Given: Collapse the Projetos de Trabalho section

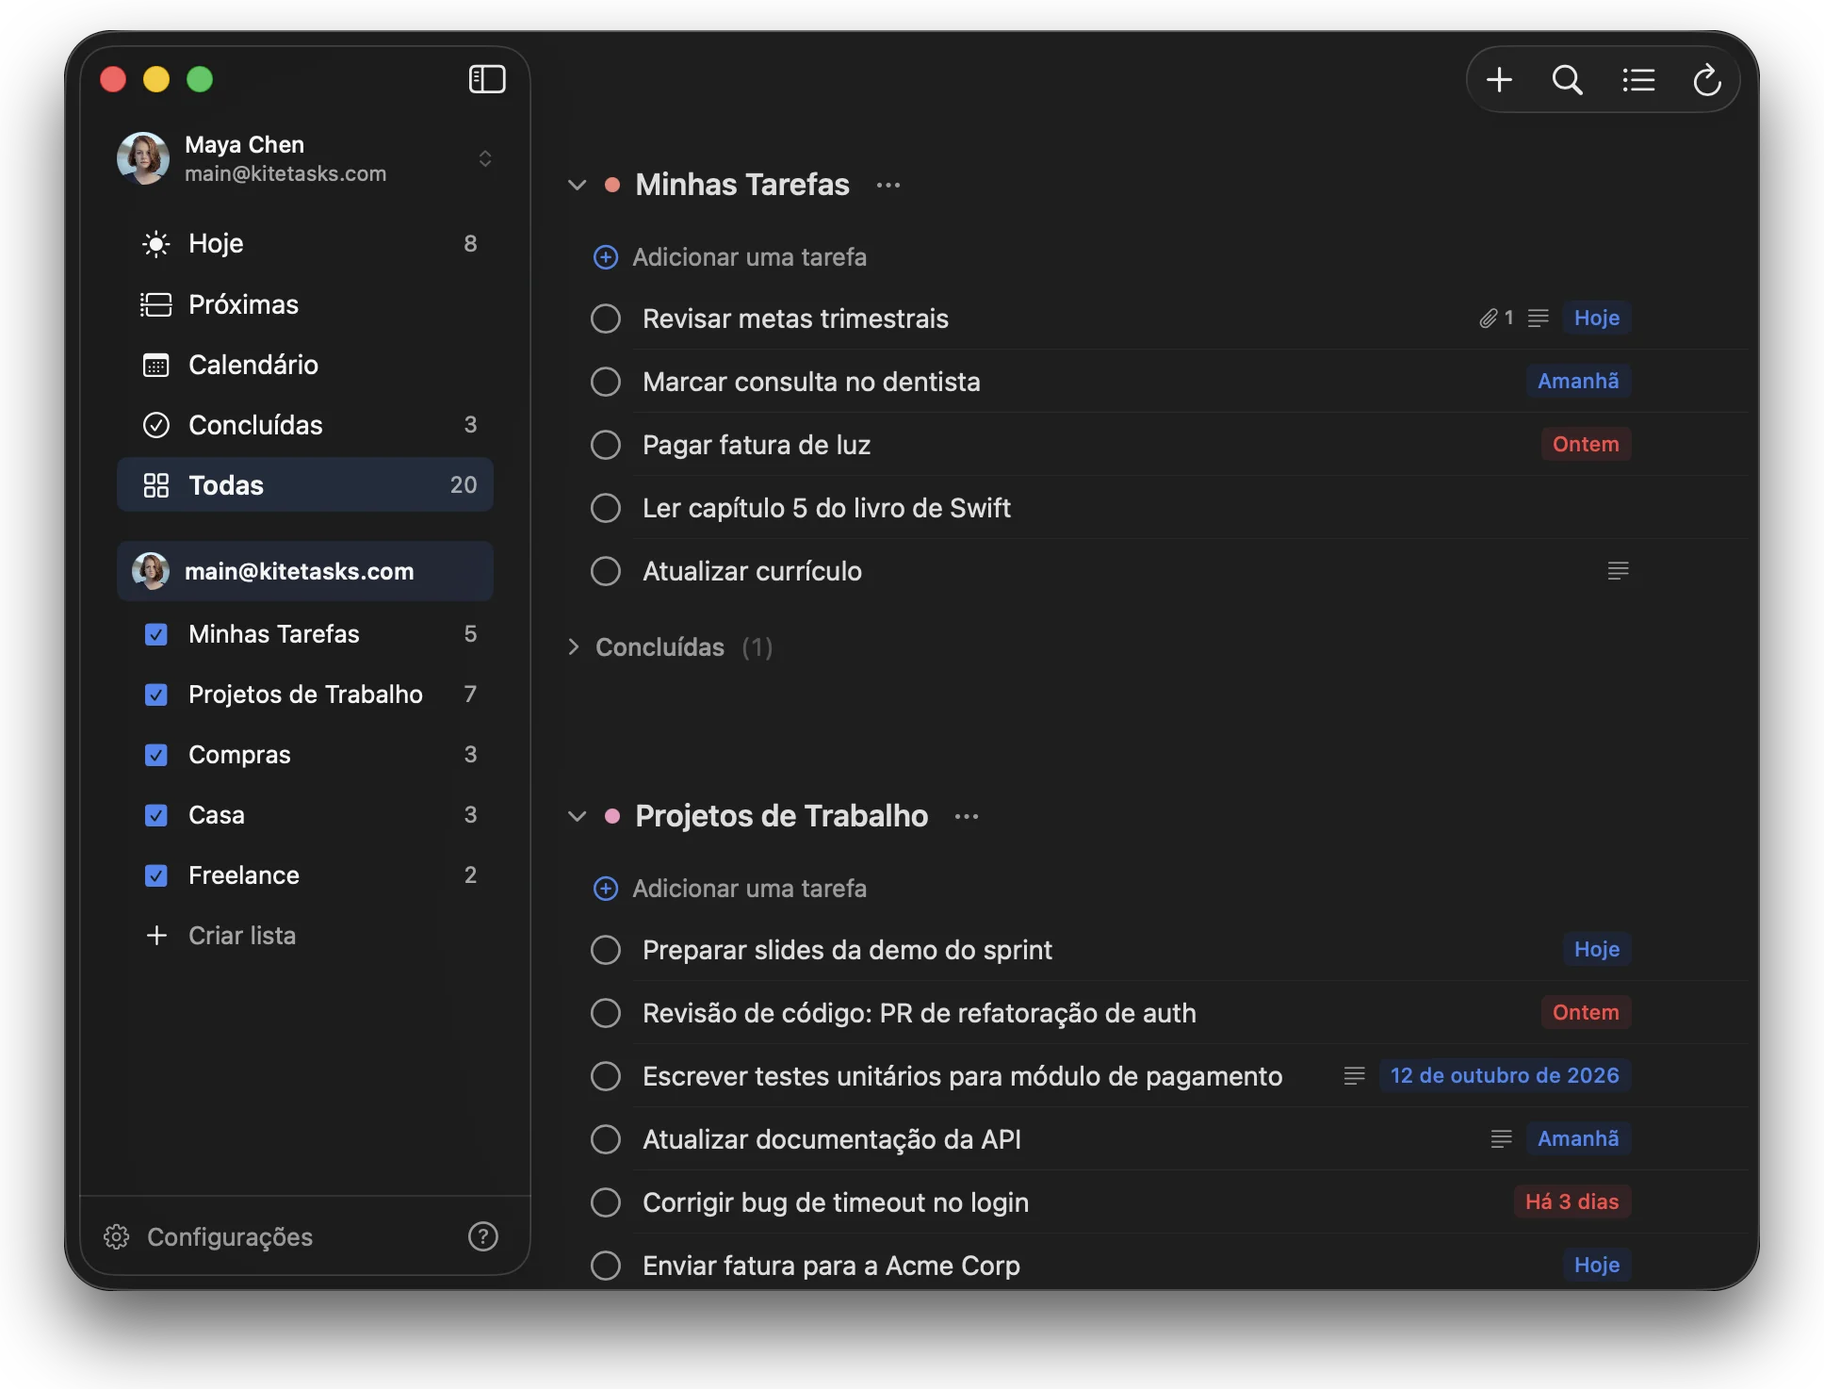Looking at the screenshot, I should 577,816.
